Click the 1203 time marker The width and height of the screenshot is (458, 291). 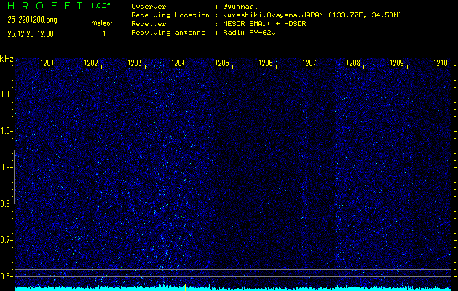135,63
